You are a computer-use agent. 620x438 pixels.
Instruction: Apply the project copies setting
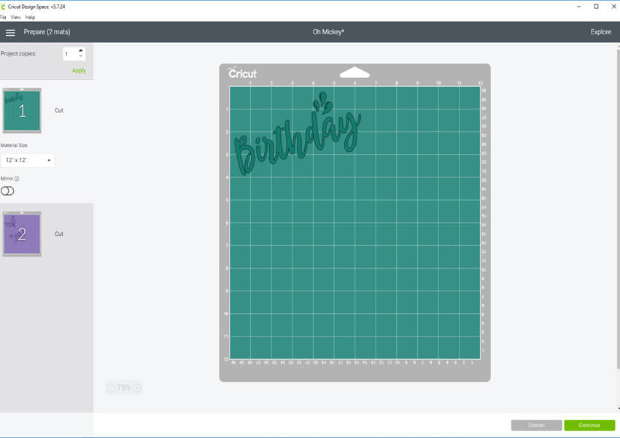point(79,70)
